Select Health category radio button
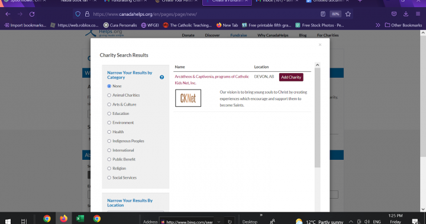 click(109, 132)
